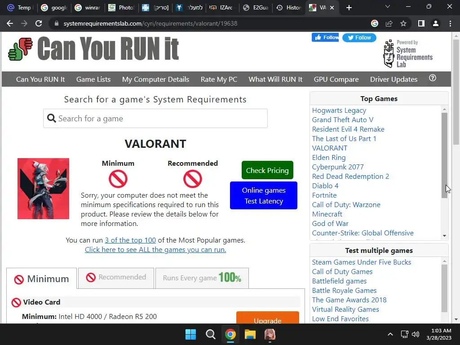Open the GPU Compare page

click(336, 79)
